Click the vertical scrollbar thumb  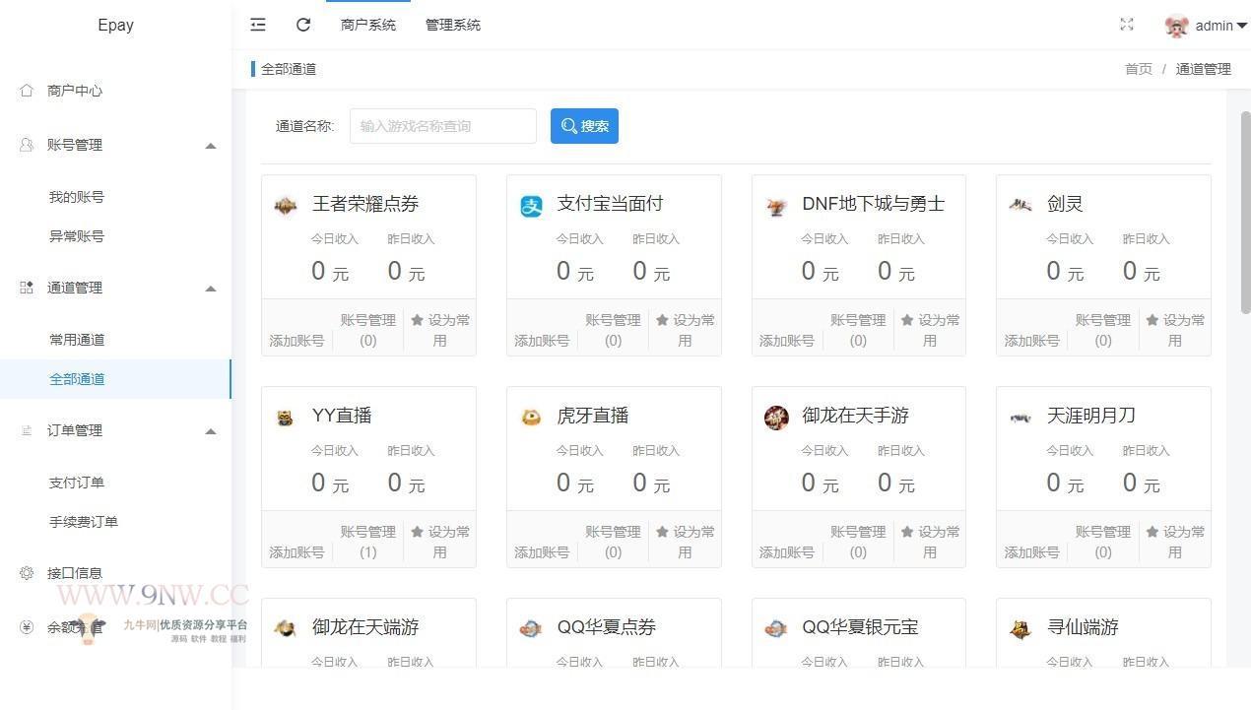(x=1245, y=212)
